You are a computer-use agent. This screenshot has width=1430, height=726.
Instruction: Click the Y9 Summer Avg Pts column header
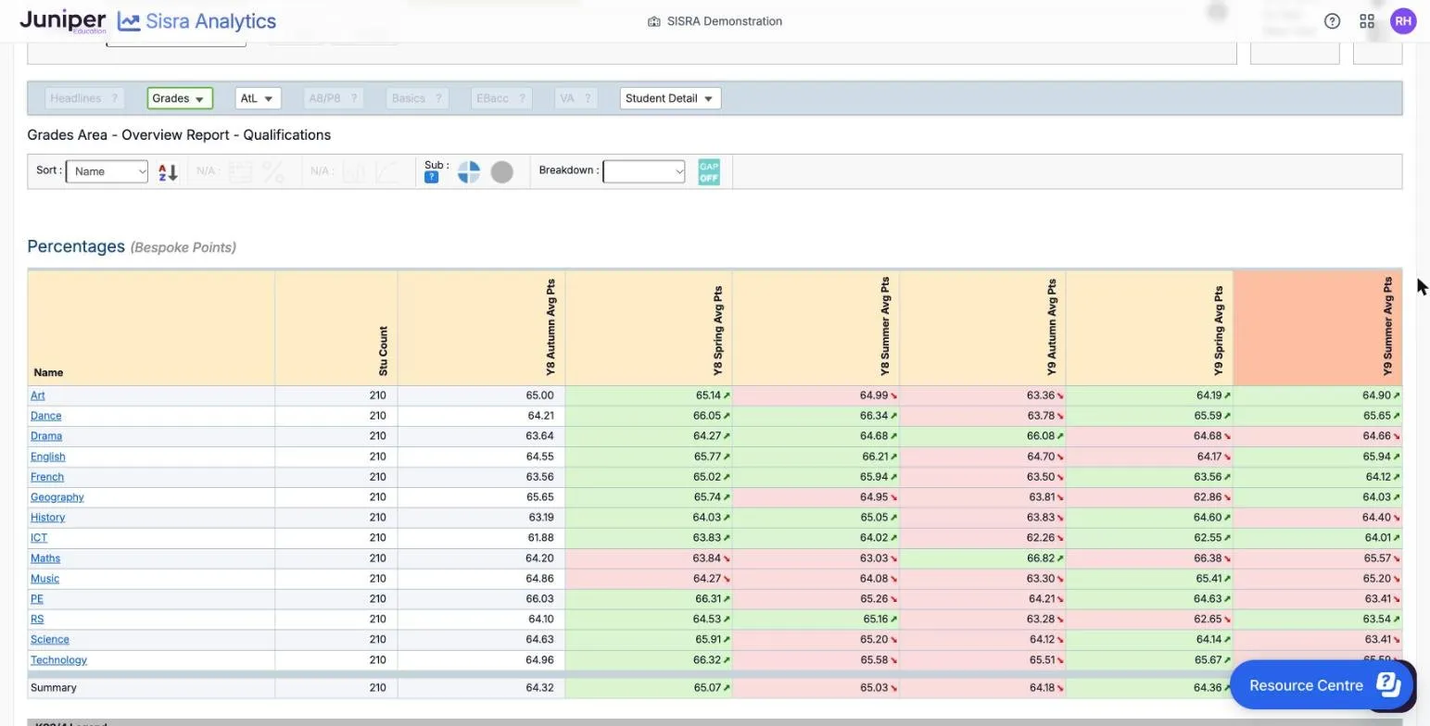click(x=1318, y=328)
